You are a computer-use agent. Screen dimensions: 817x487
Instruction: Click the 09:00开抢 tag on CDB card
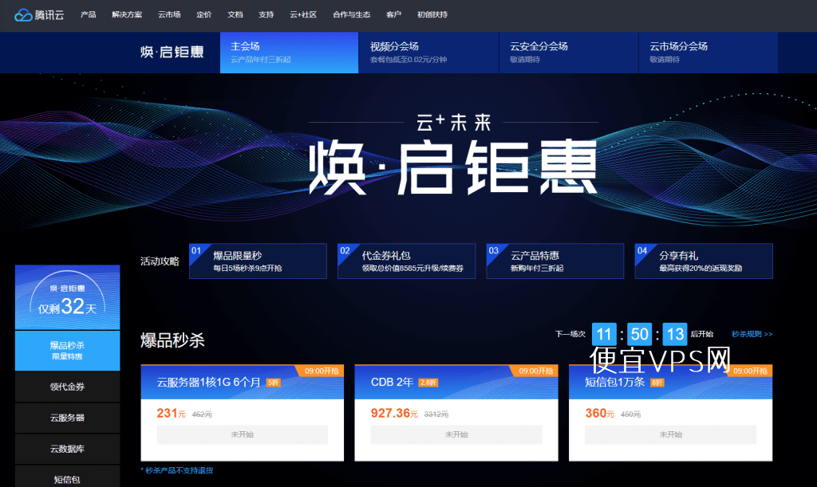coord(535,371)
